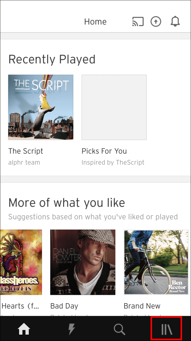
Task: Tap the Picks For You title
Action: pyautogui.click(x=104, y=151)
